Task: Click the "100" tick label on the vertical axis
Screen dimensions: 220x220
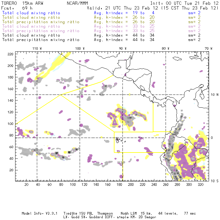Action: click(10, 124)
